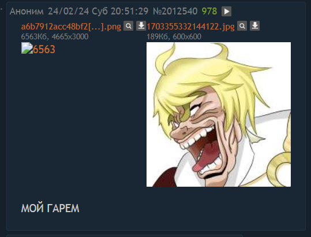The width and height of the screenshot is (311, 237).
Task: Click the Аноним poster name
Action: 27,12
